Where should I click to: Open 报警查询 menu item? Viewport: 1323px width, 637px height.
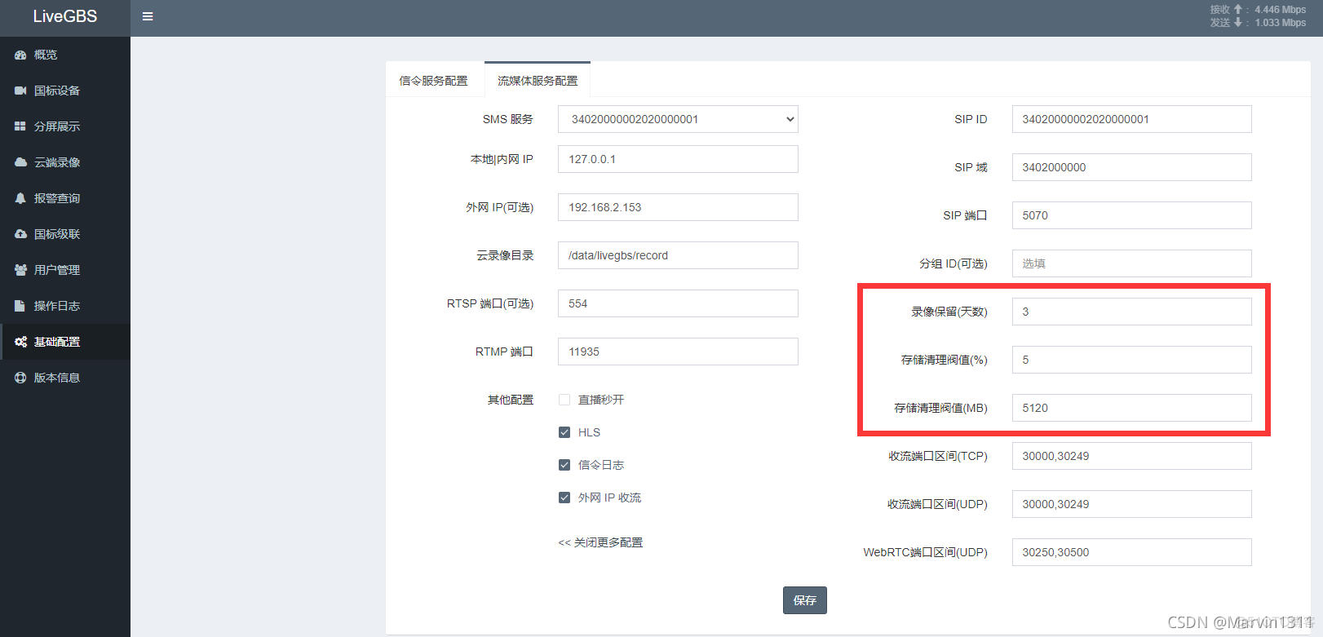[x=65, y=198]
